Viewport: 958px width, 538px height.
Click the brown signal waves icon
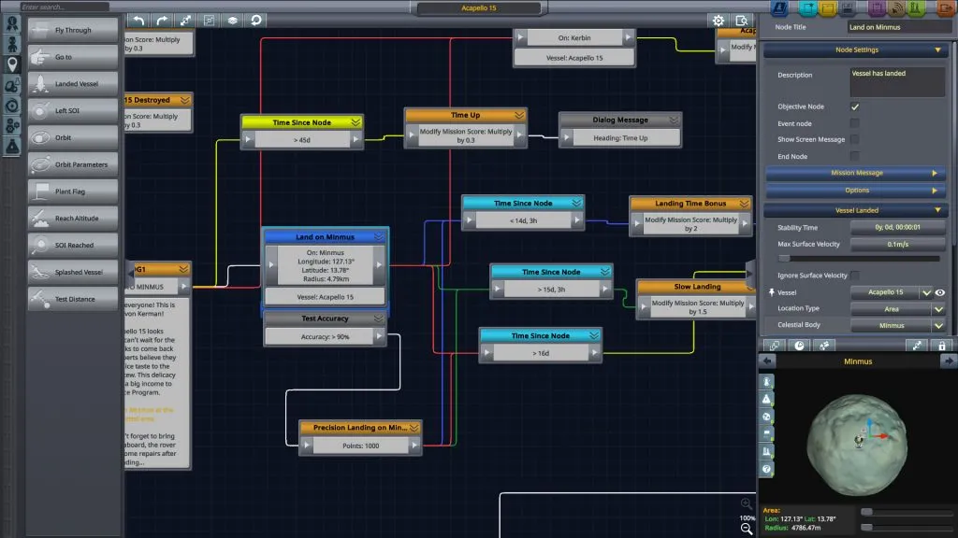point(895,7)
